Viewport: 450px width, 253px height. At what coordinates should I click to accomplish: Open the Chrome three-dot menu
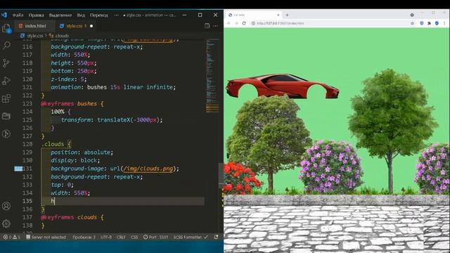pyautogui.click(x=444, y=23)
